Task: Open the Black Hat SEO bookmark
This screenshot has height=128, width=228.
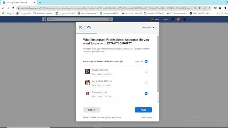Action: (x=200, y=14)
